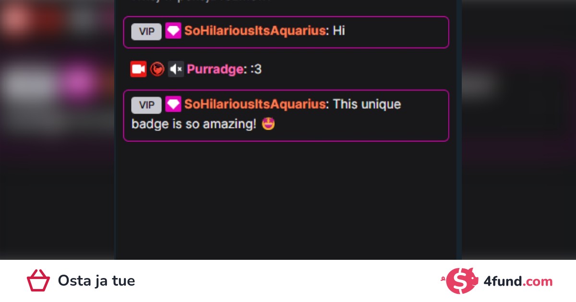Click the "badge is so amazing!" message text
This screenshot has width=576, height=302.
point(194,125)
